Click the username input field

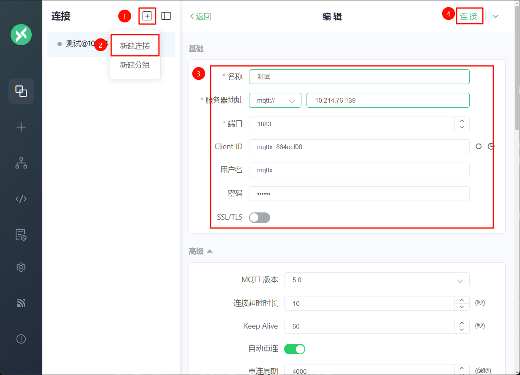click(x=359, y=170)
